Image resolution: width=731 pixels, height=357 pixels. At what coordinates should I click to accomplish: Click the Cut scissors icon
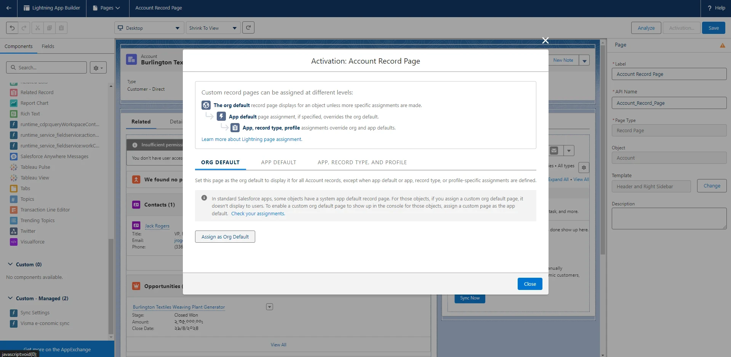(x=37, y=28)
